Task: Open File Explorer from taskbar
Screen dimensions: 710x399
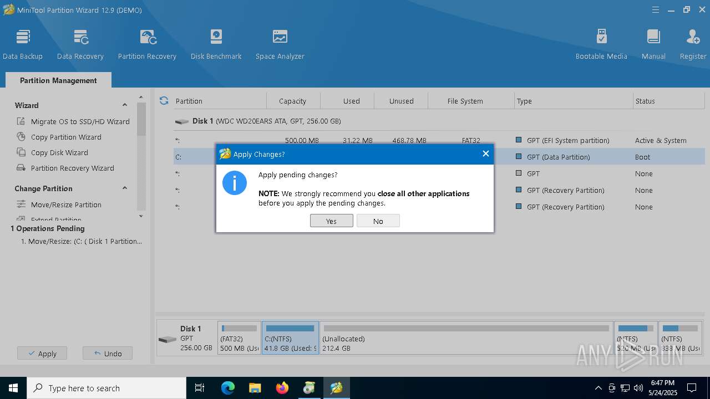Action: [255, 388]
